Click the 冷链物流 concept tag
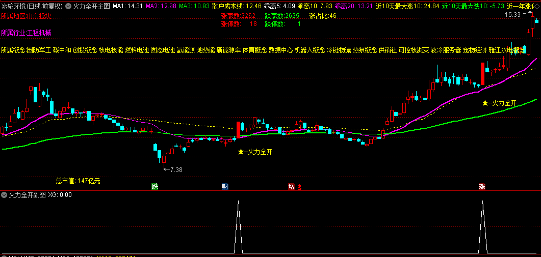541x257 pixels. pos(339,50)
